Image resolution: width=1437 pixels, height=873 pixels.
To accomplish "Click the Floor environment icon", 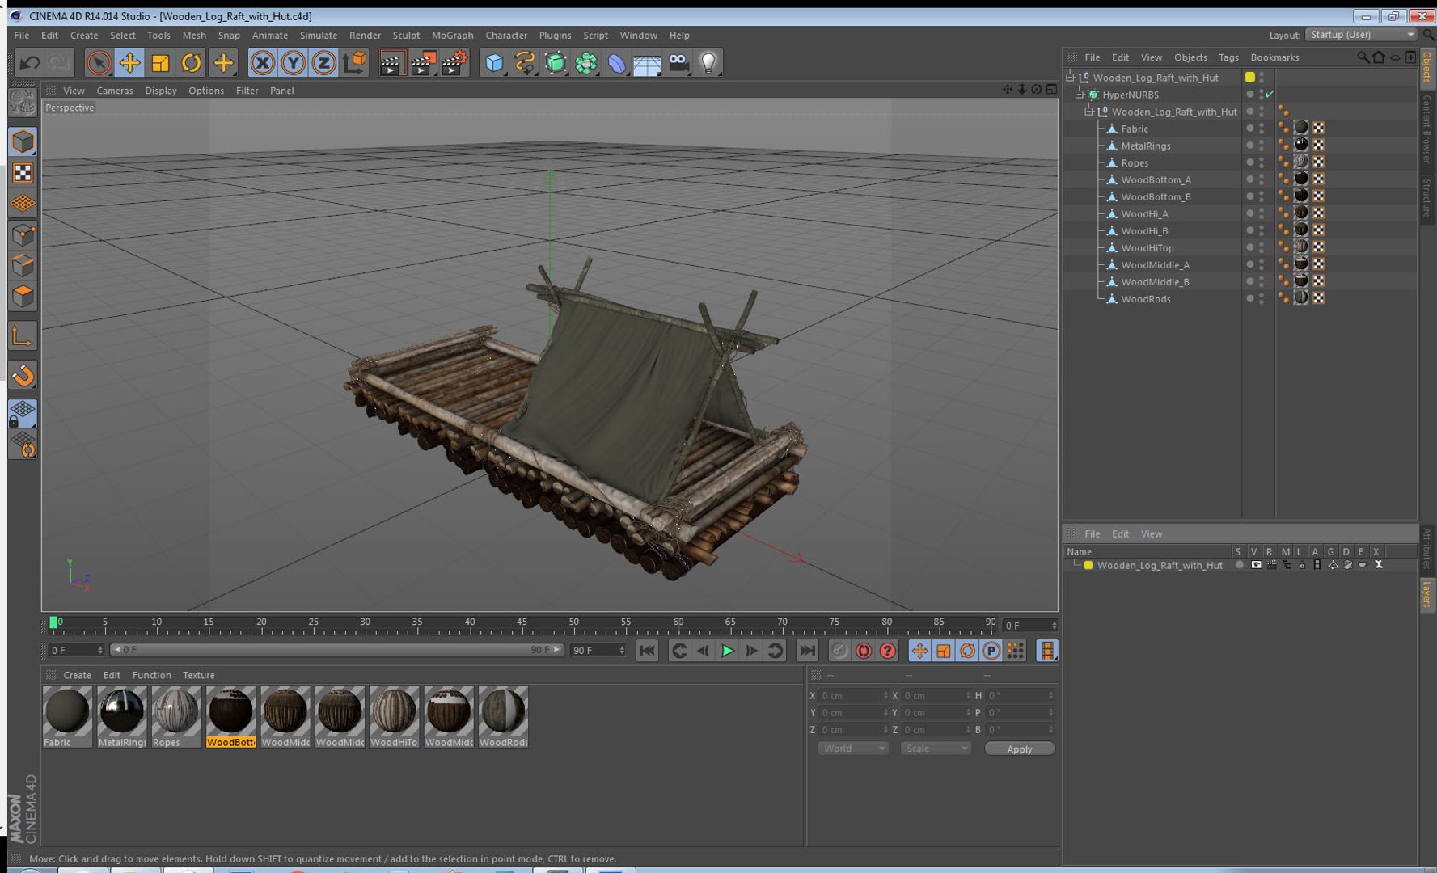I will pyautogui.click(x=647, y=62).
